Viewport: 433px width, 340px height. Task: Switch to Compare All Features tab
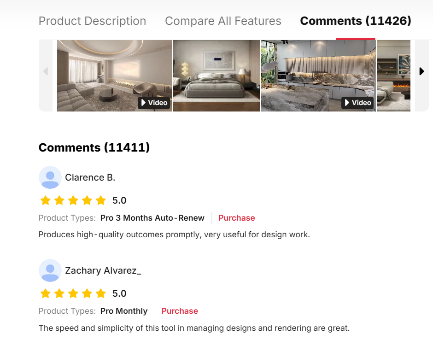click(223, 21)
